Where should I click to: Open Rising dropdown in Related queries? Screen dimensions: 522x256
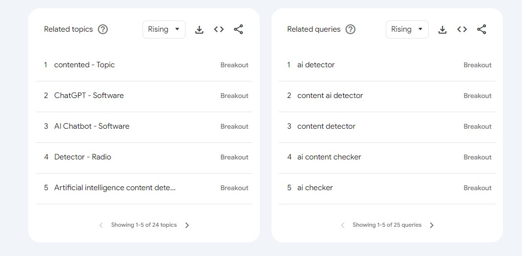coord(407,29)
